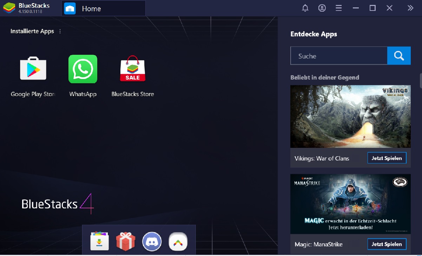Viewport: 422px width, 256px height.
Task: Open the hamburger settings menu
Action: 339,8
